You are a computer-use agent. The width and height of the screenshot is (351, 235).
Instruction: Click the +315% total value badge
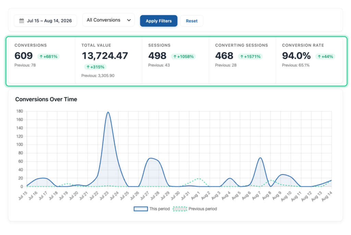coord(95,67)
